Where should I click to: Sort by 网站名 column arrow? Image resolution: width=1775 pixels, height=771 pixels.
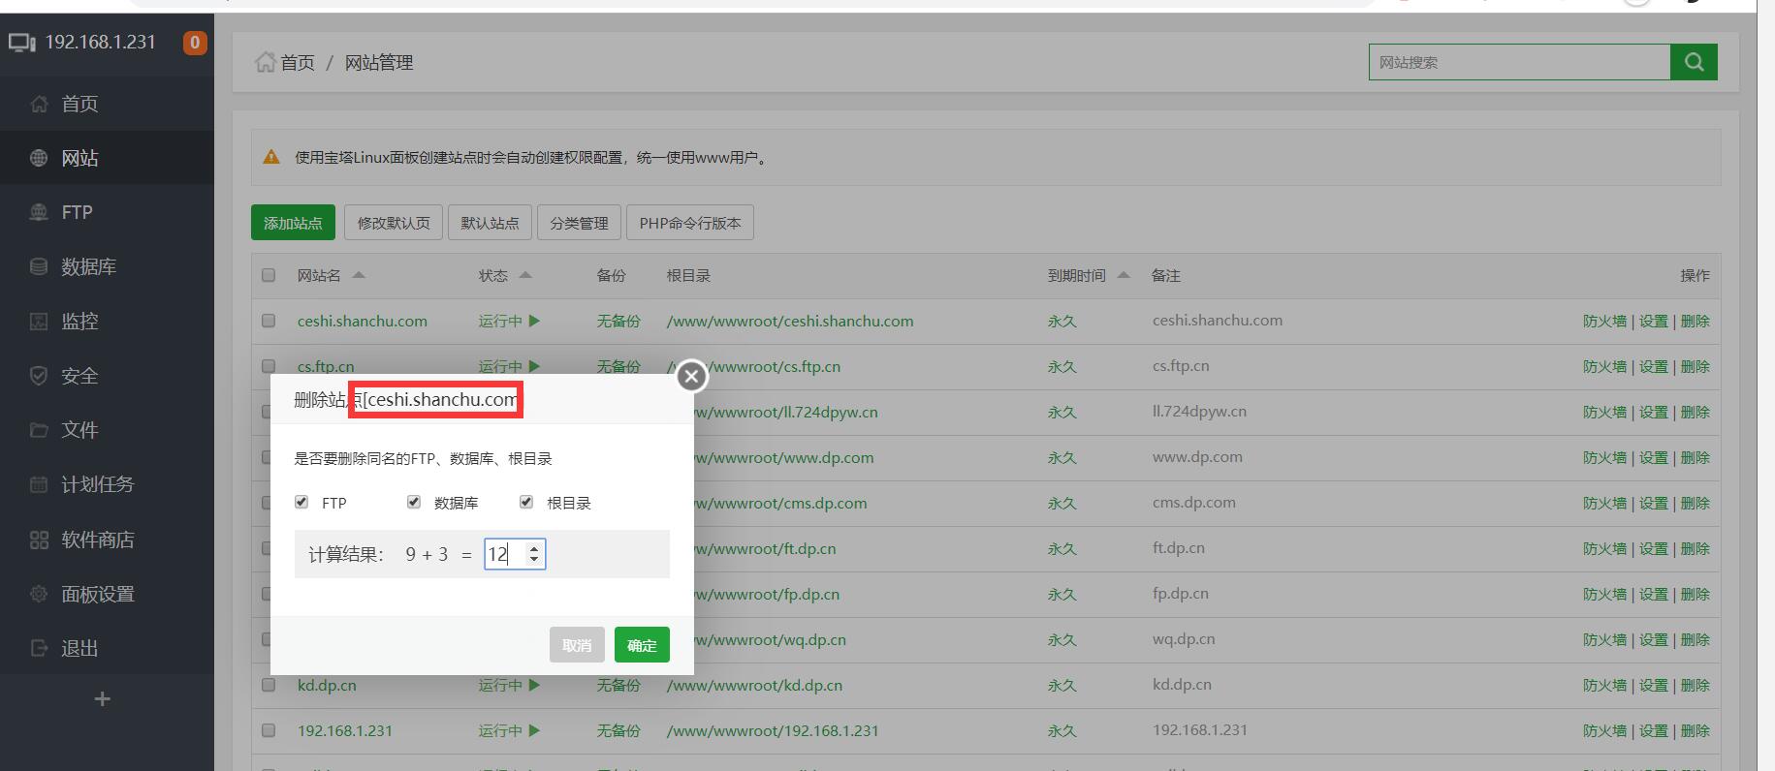click(359, 275)
